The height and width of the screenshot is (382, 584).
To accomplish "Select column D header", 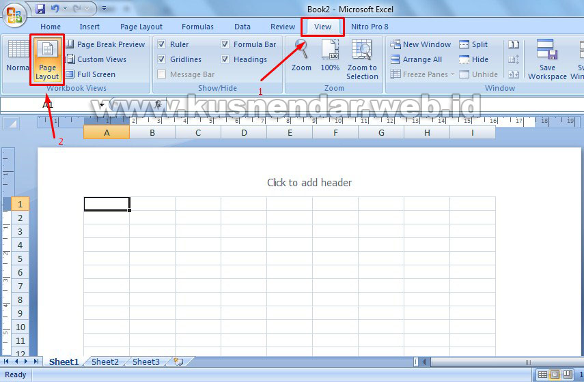I will (244, 133).
